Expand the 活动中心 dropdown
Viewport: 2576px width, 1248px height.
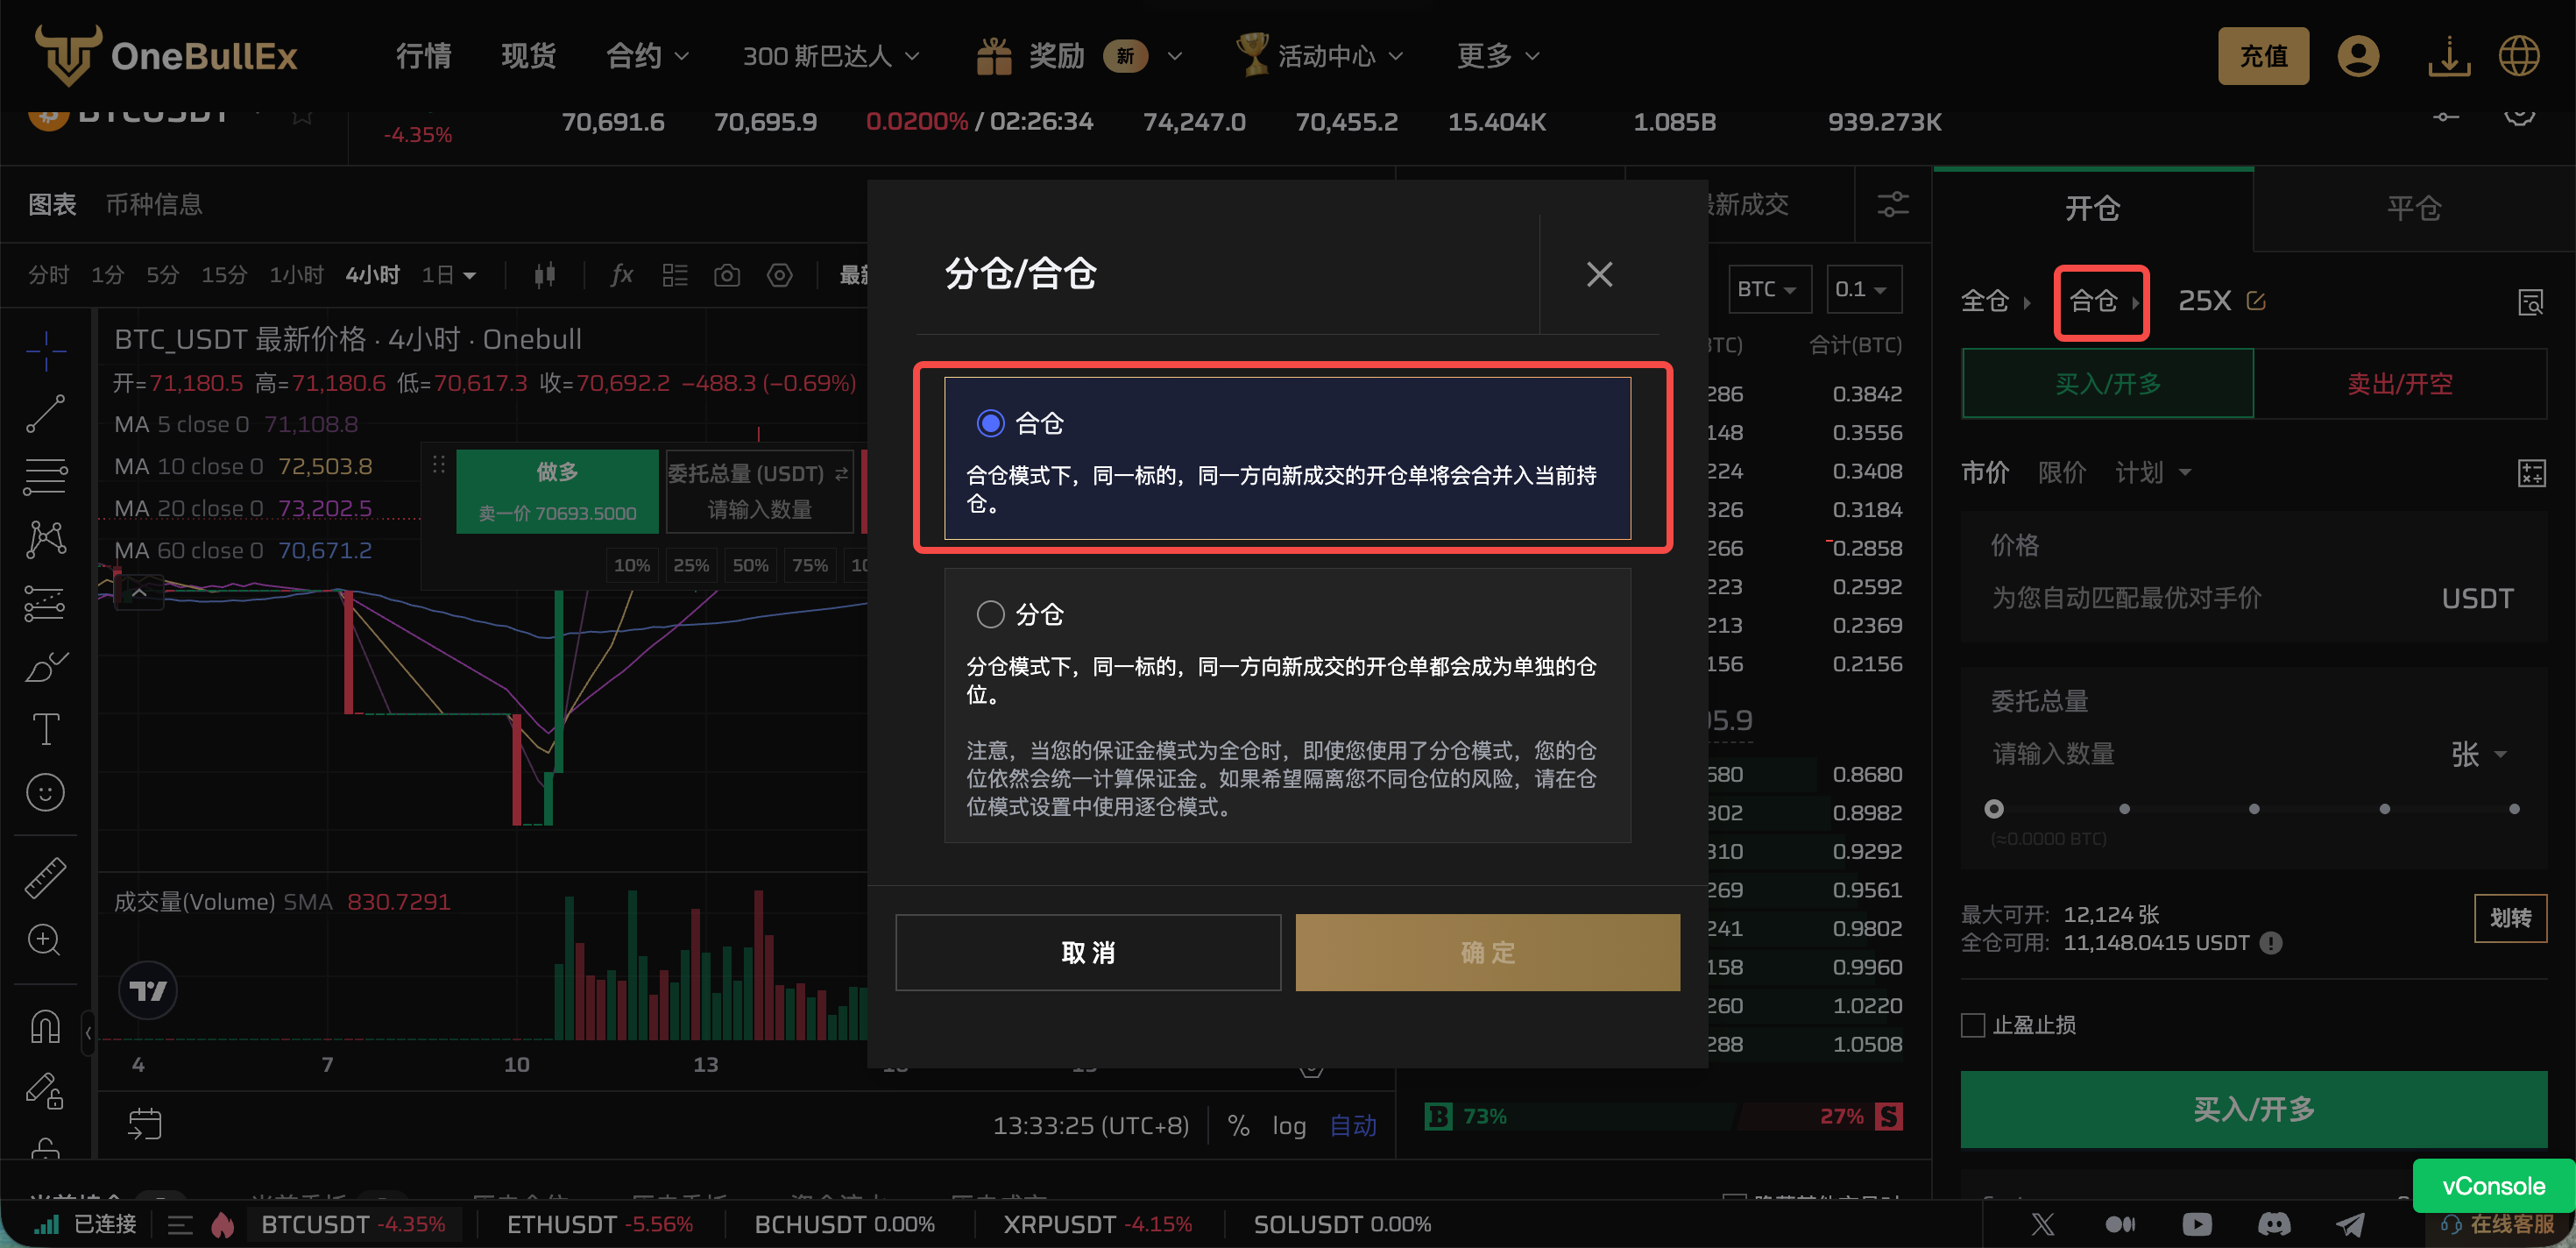tap(1319, 56)
